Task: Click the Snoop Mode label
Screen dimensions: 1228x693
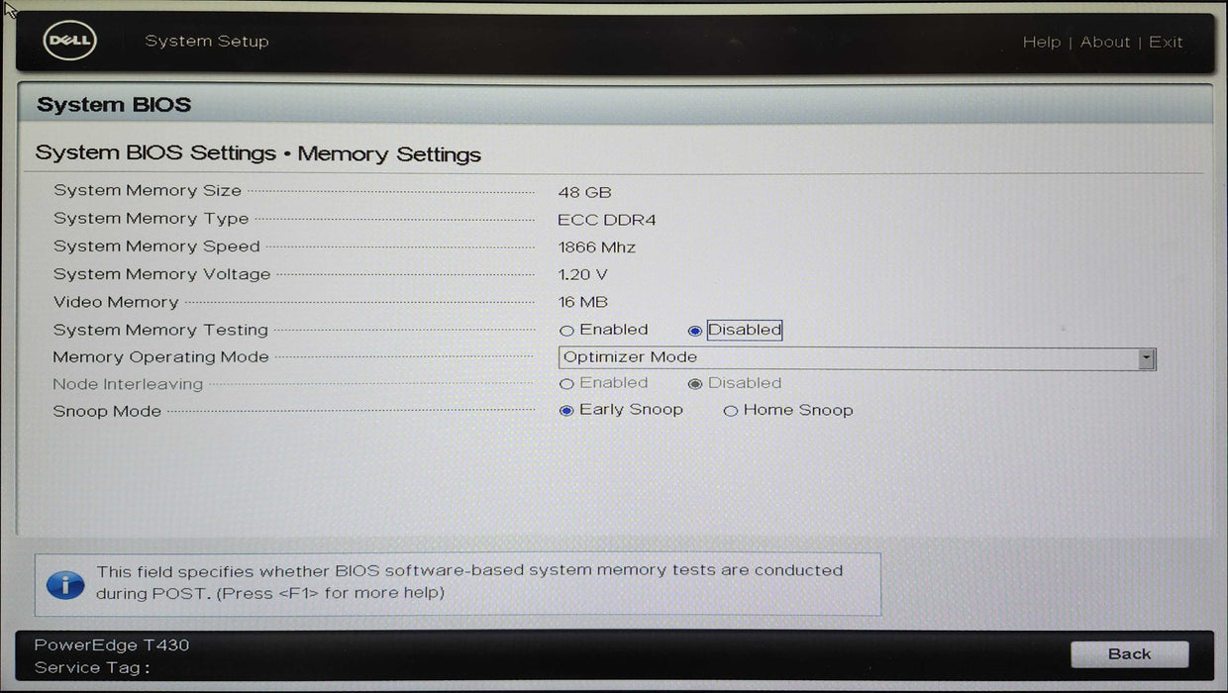Action: (107, 411)
